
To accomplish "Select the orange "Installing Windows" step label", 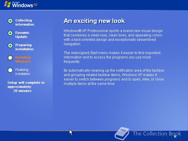I will pos(23,59).
